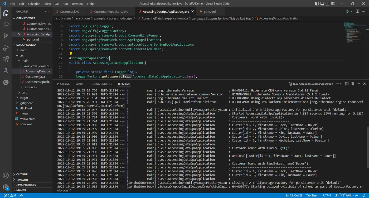This screenshot has height=198, width=369.
Task: Switch to PROBLEMS panel tab
Action: 64,84
